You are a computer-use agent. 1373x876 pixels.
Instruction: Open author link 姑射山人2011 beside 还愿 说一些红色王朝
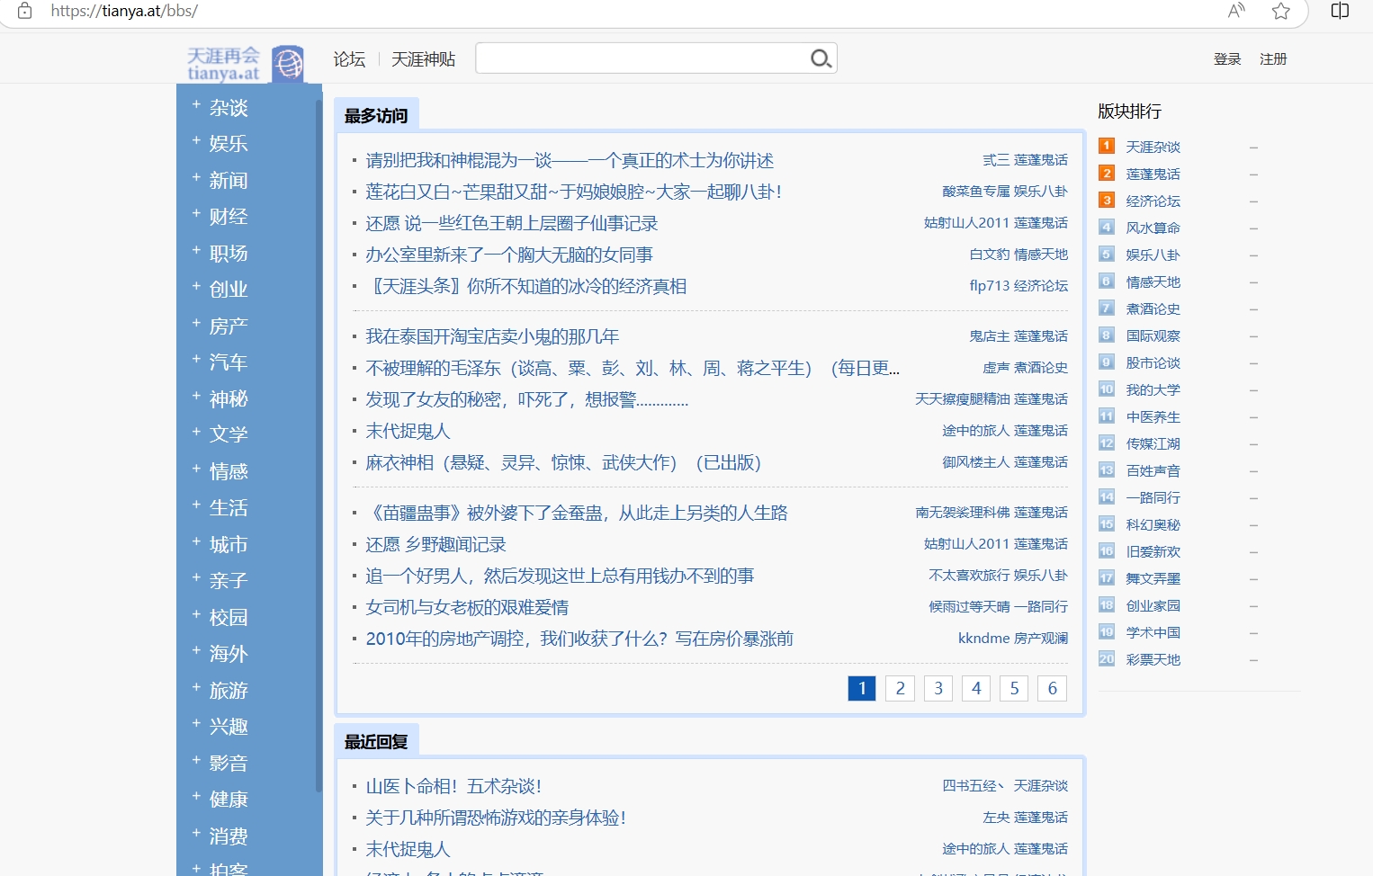tap(966, 223)
